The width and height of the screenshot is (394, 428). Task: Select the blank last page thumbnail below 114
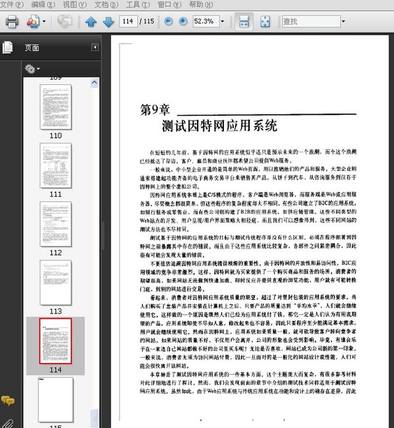(56, 400)
